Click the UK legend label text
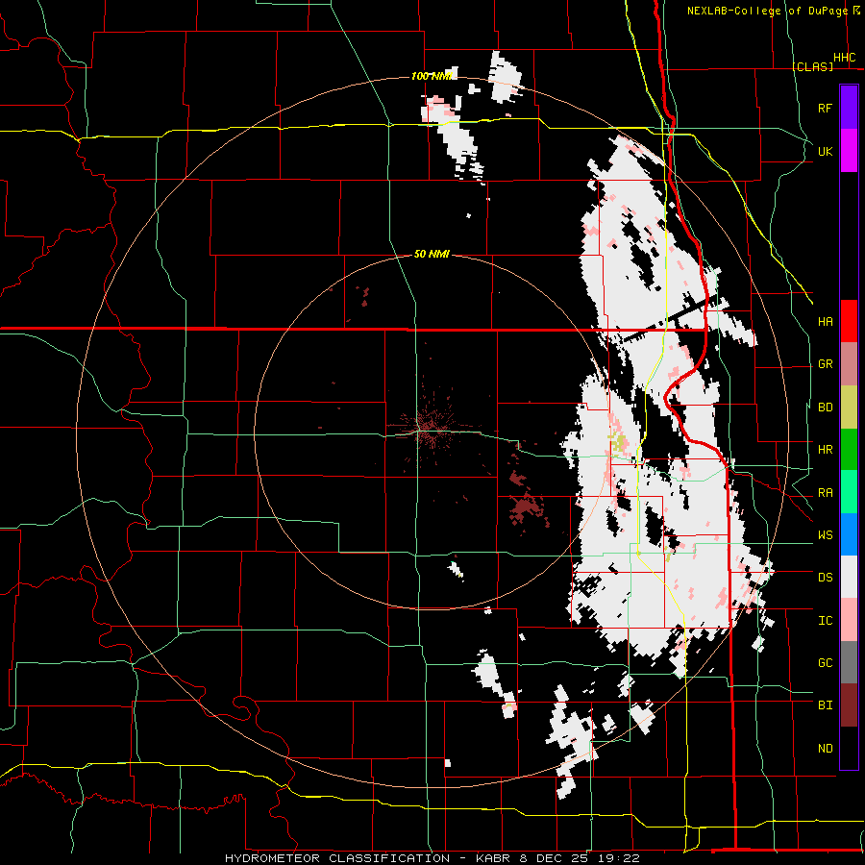This screenshot has height=865, width=865. point(825,151)
